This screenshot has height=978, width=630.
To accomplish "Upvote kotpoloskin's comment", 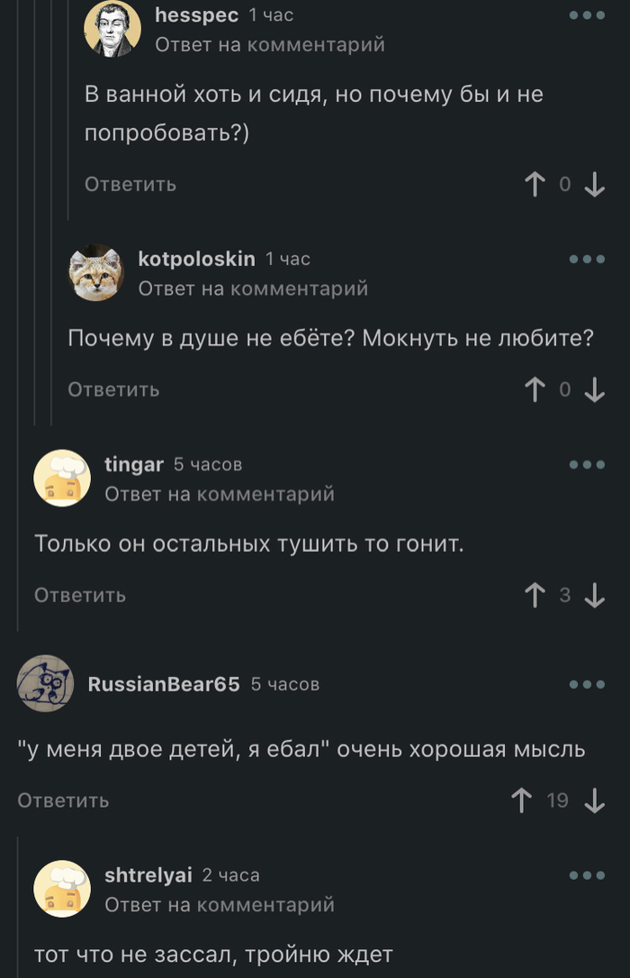I will [535, 389].
